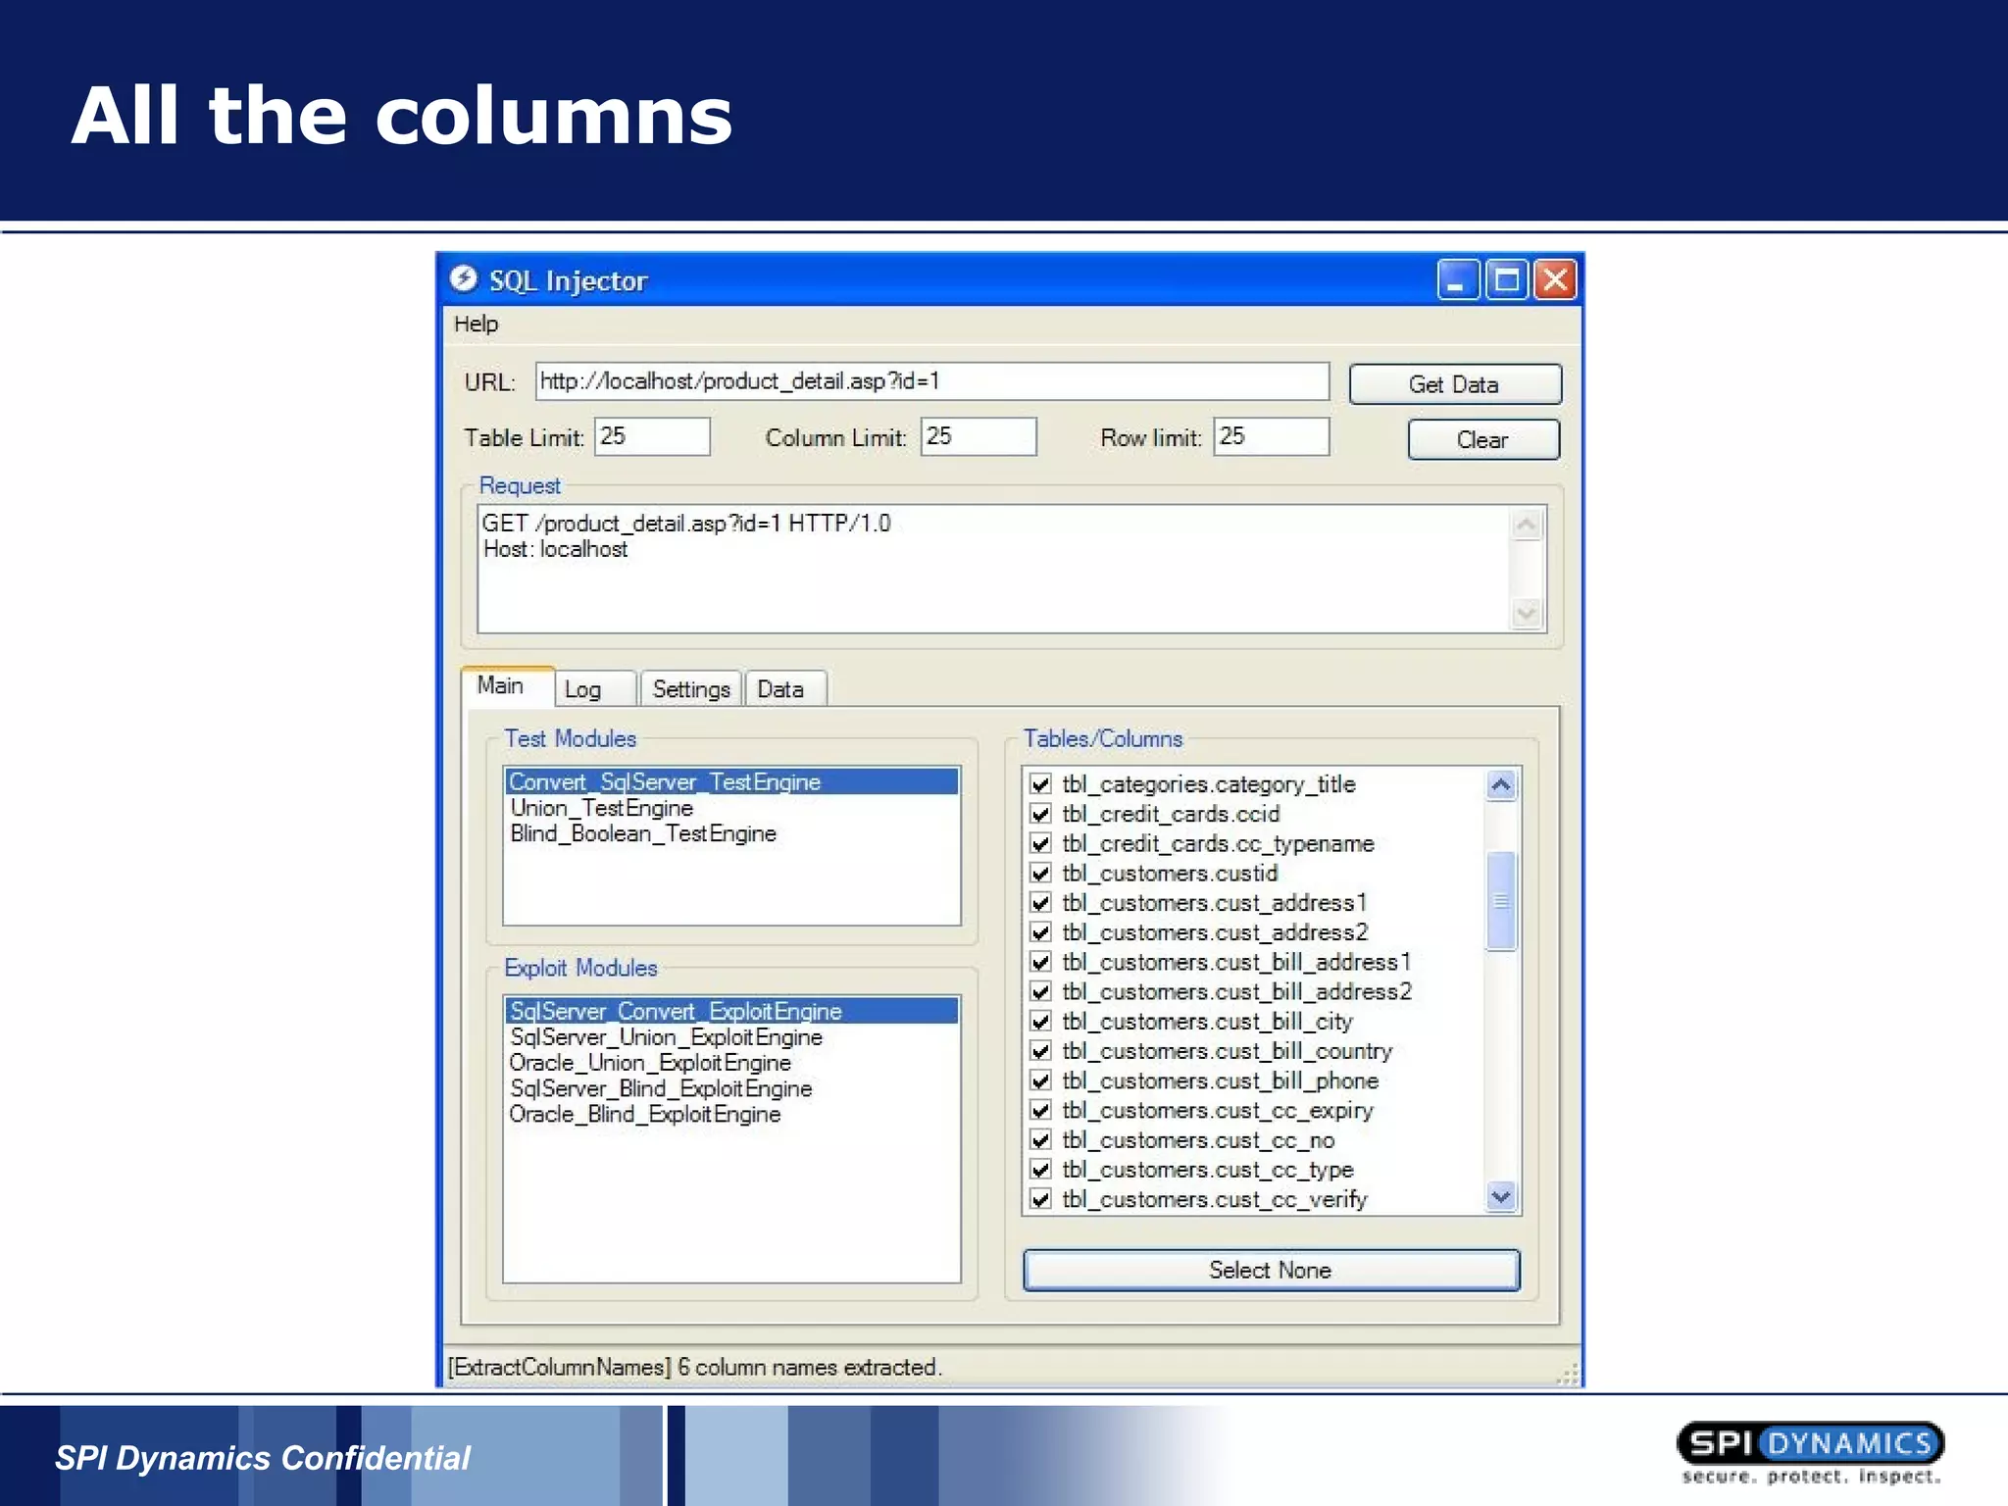Click the URL input field
Screen dimensions: 2008x1506
tap(931, 381)
